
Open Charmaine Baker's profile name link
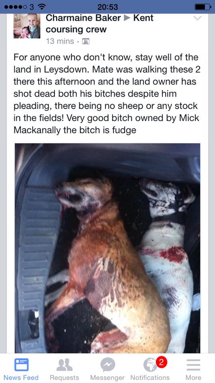(x=83, y=18)
